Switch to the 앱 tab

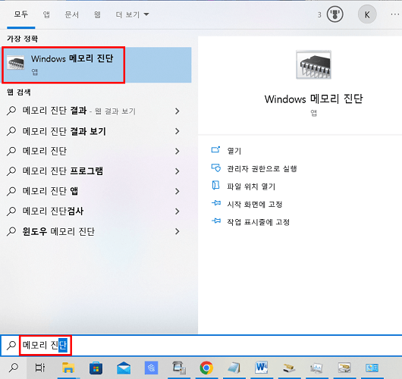point(46,14)
